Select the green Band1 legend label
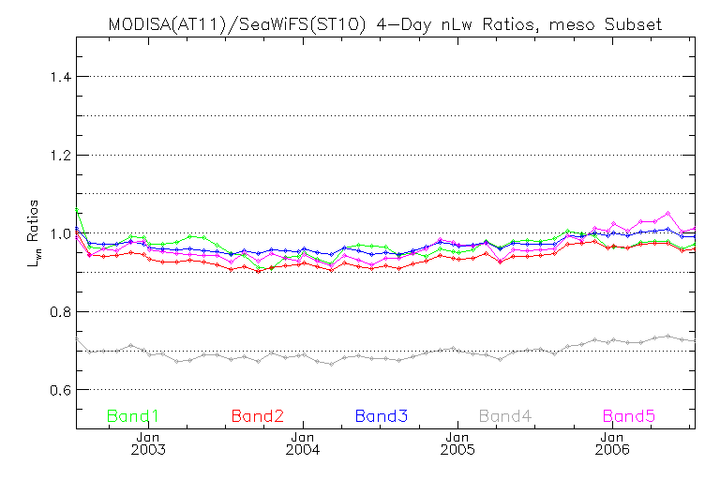720x480 pixels. [133, 416]
